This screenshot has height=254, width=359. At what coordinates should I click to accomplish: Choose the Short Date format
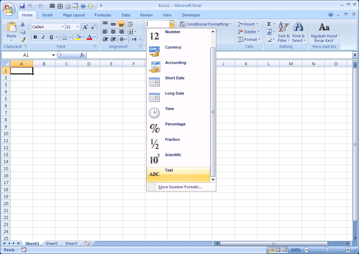[178, 82]
